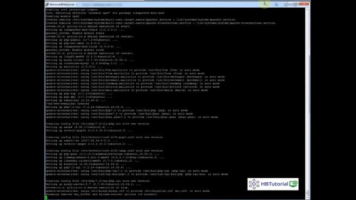Click the line mentioning 20-imap.conf config file

tap(104, 151)
